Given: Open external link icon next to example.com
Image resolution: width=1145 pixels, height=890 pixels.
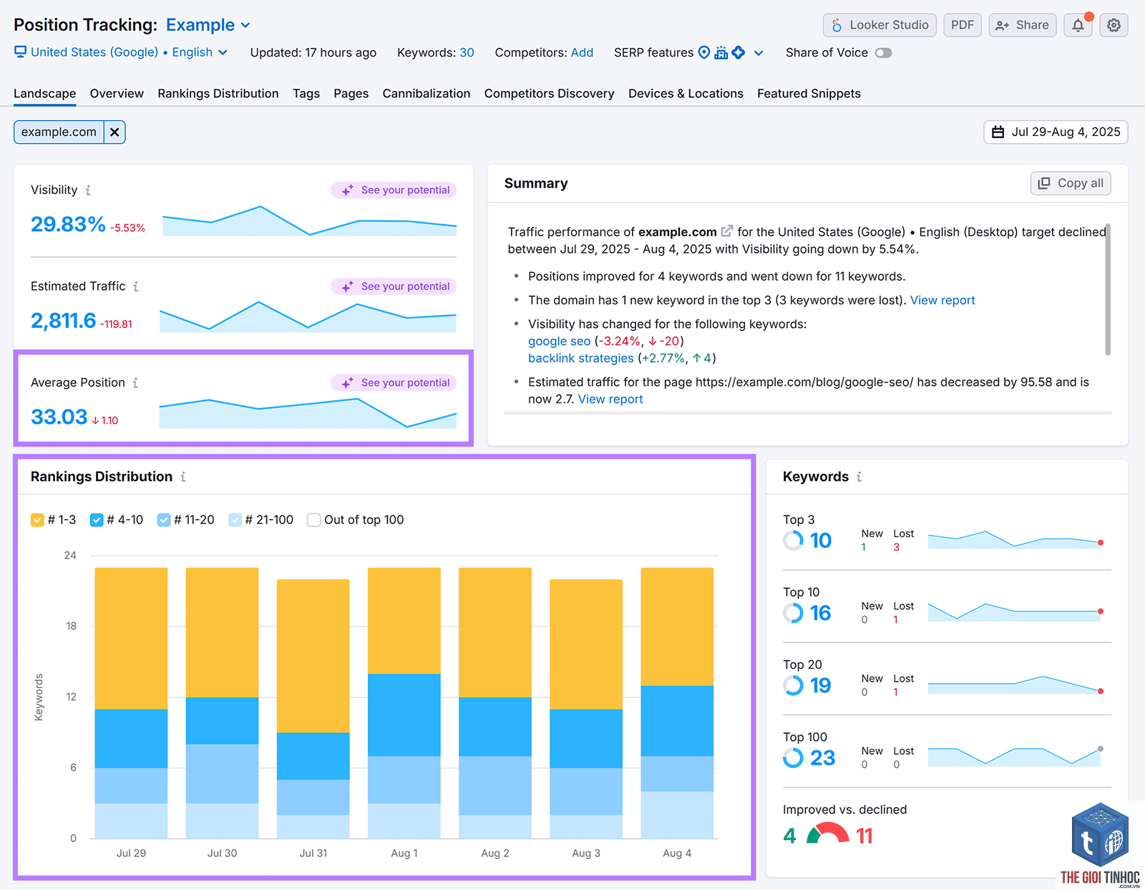Looking at the screenshot, I should [727, 231].
